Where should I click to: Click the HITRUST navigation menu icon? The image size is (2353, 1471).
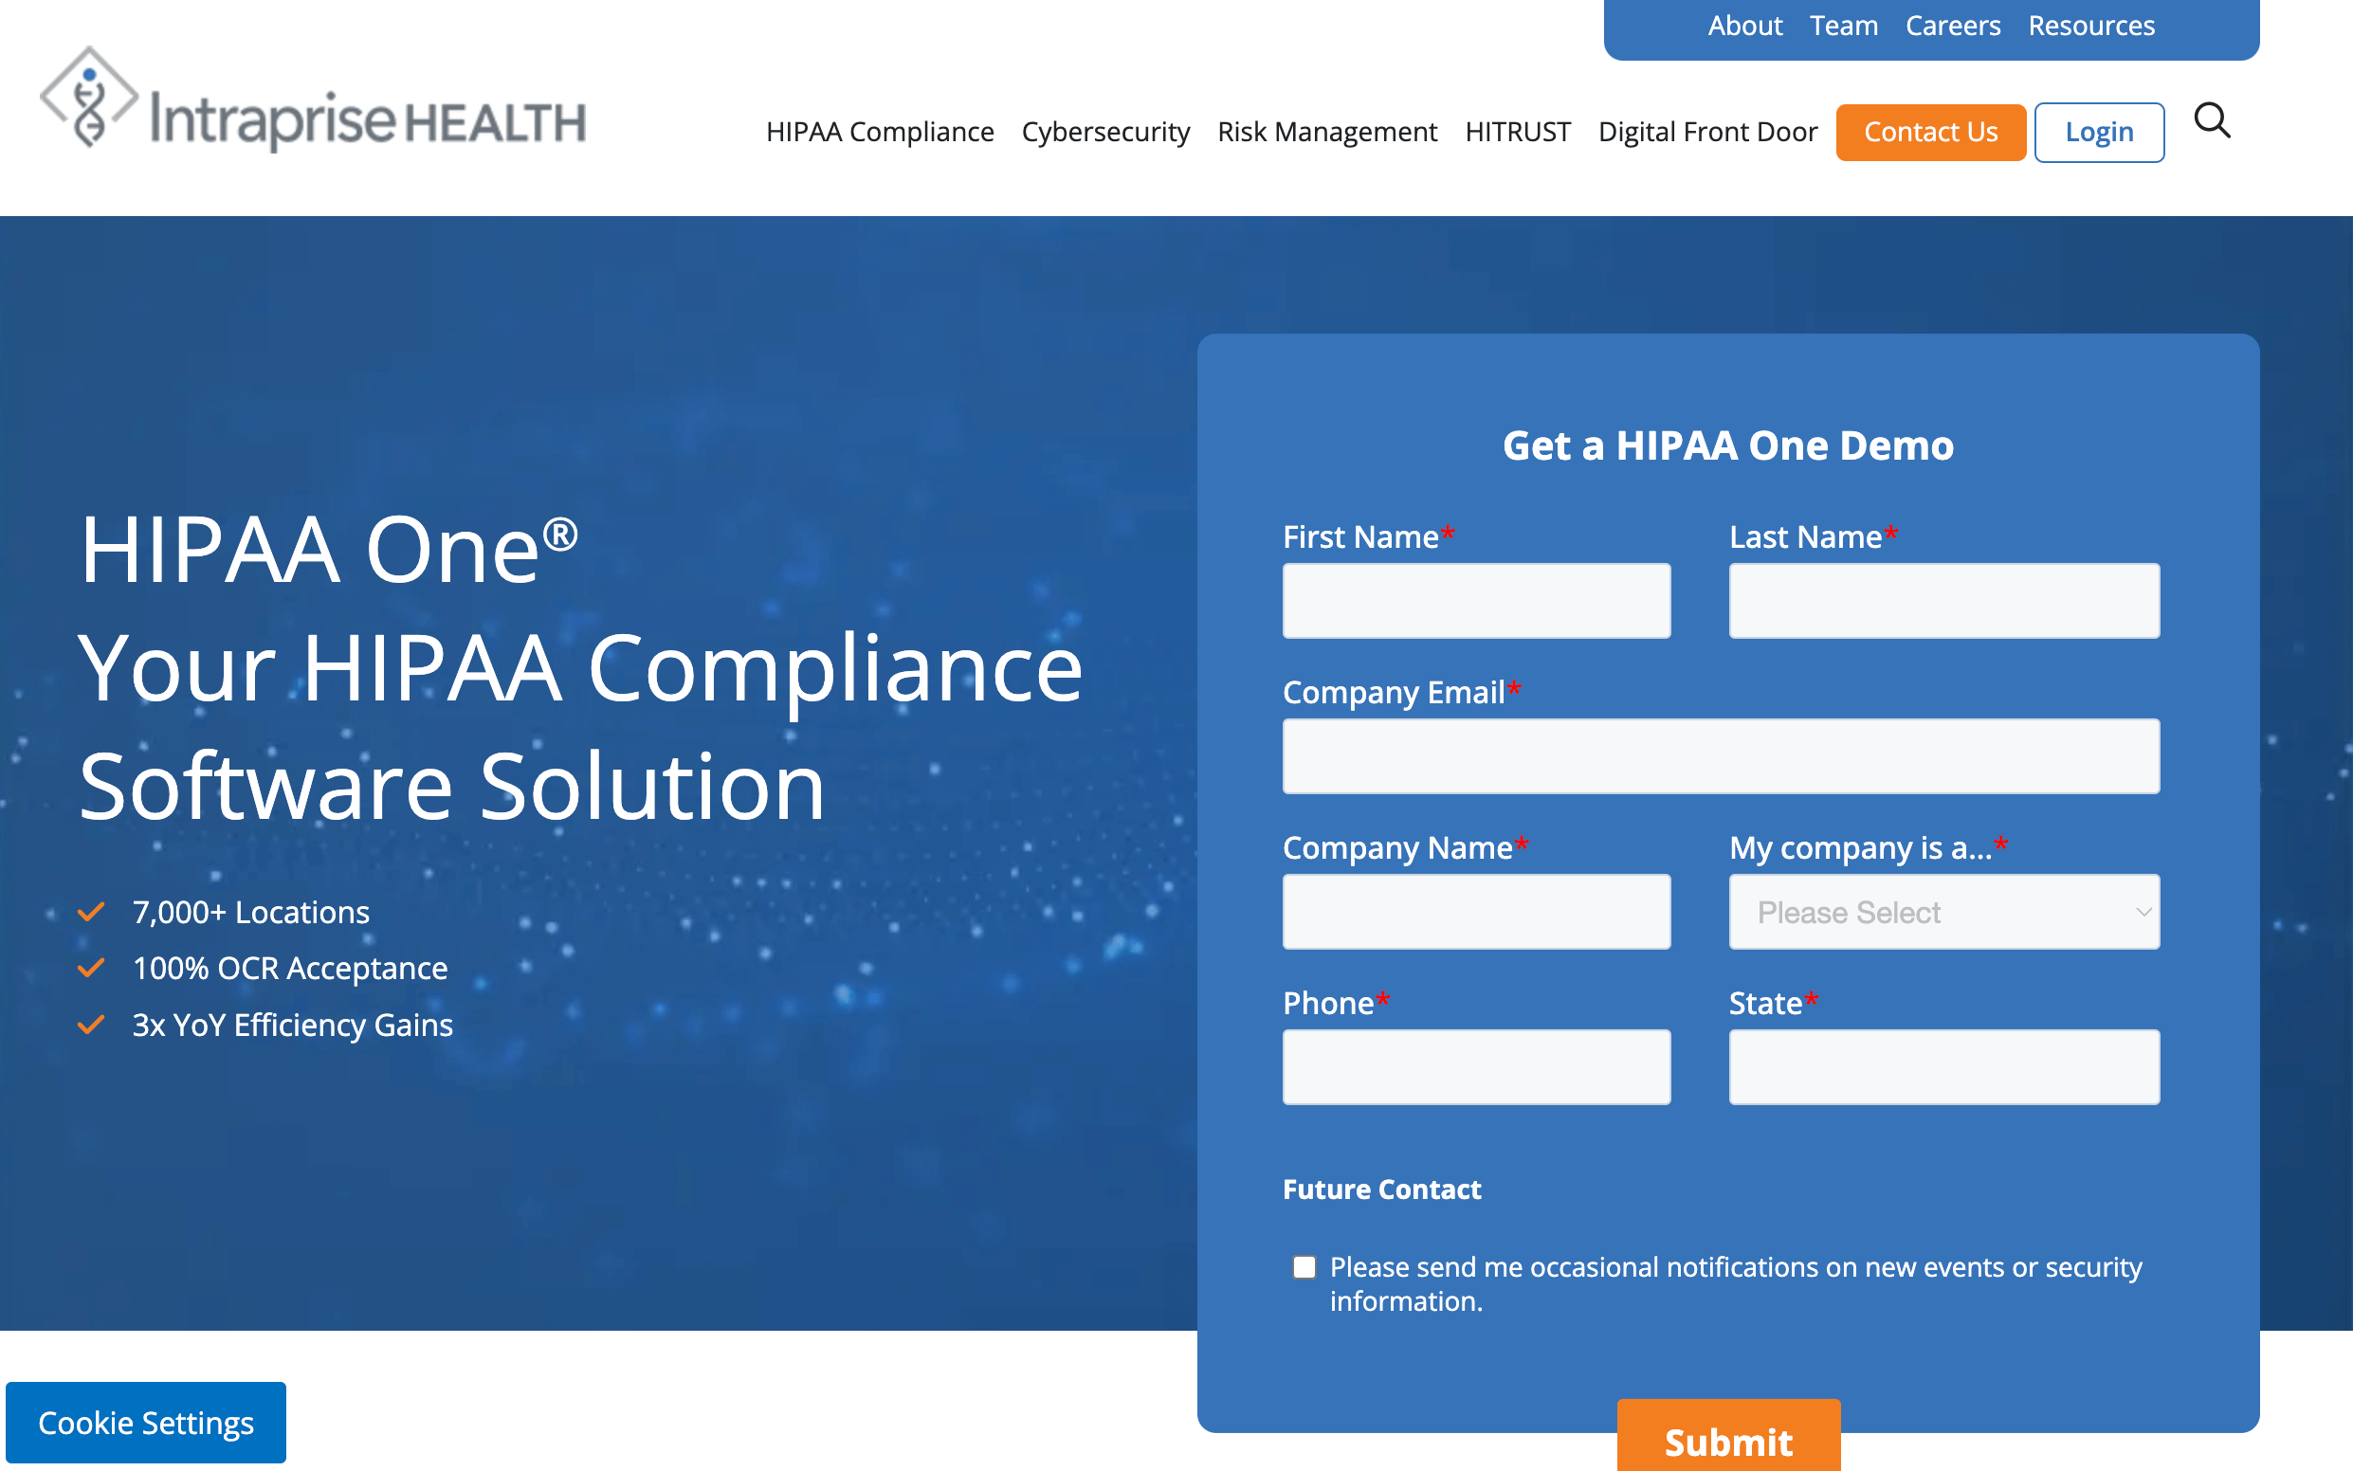1514,132
